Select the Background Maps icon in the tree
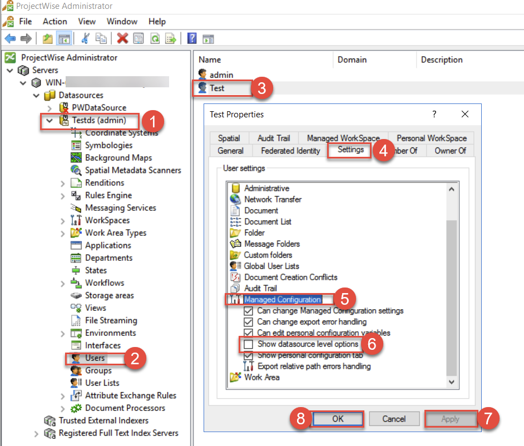The image size is (524, 446). pos(76,157)
